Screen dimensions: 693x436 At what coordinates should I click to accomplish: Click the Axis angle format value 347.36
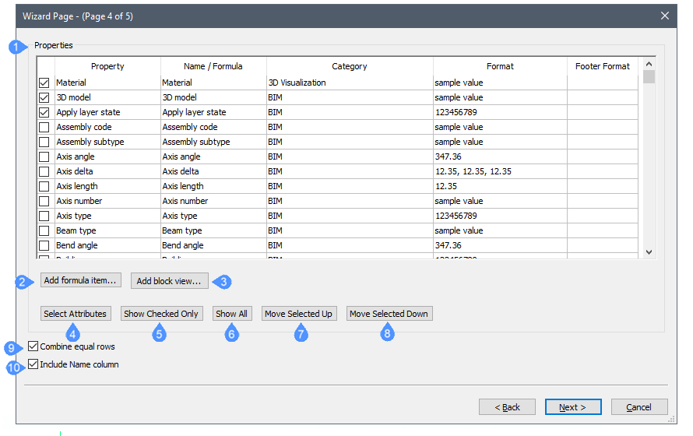(x=500, y=156)
